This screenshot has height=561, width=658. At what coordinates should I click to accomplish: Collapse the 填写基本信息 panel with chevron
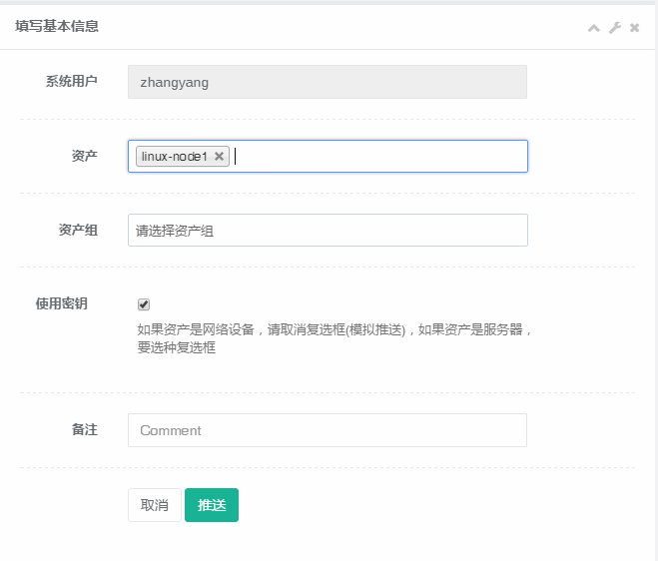tap(594, 28)
